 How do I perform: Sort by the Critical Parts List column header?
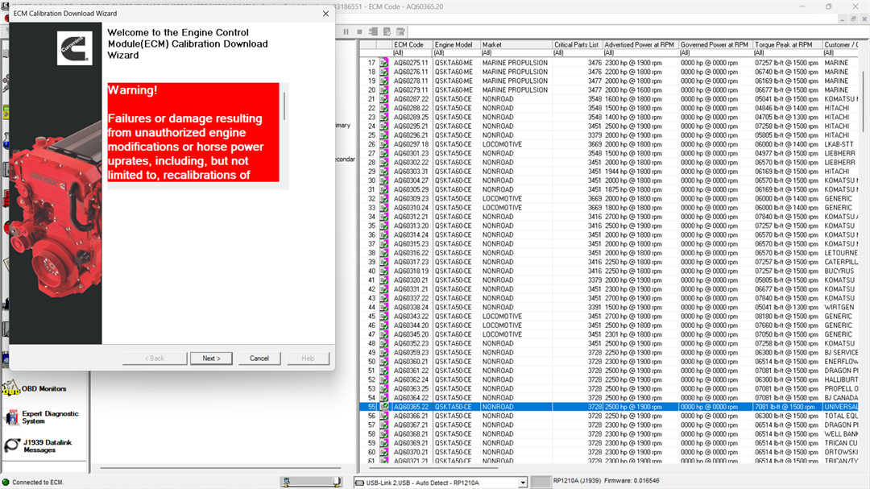coord(577,45)
